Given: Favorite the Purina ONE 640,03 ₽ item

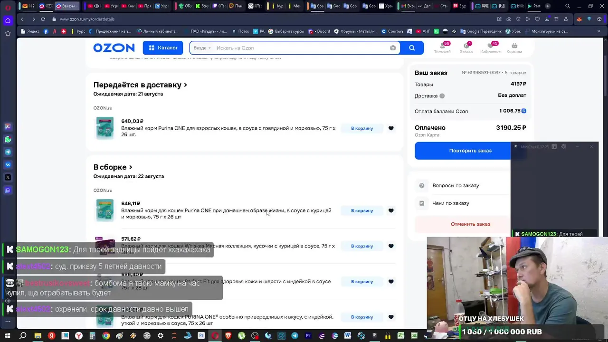Looking at the screenshot, I should pos(391,128).
